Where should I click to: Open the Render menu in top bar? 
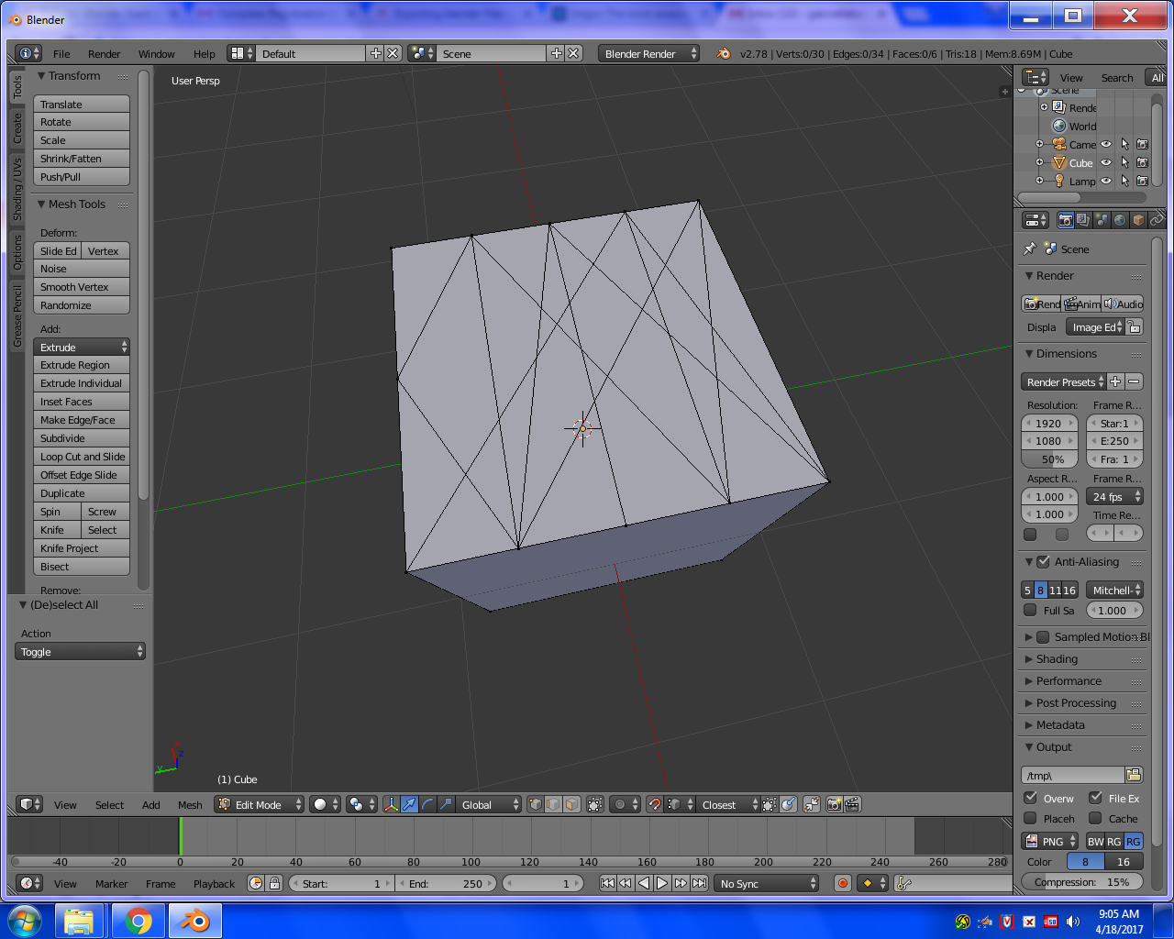point(104,53)
